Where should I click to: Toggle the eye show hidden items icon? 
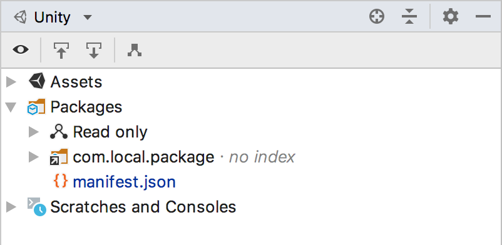[x=21, y=50]
